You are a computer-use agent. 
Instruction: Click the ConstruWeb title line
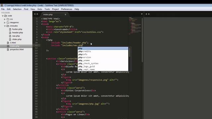pos(62,29)
